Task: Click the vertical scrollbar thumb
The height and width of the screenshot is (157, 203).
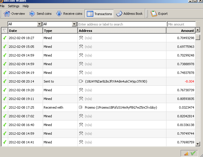Action: click(x=198, y=37)
